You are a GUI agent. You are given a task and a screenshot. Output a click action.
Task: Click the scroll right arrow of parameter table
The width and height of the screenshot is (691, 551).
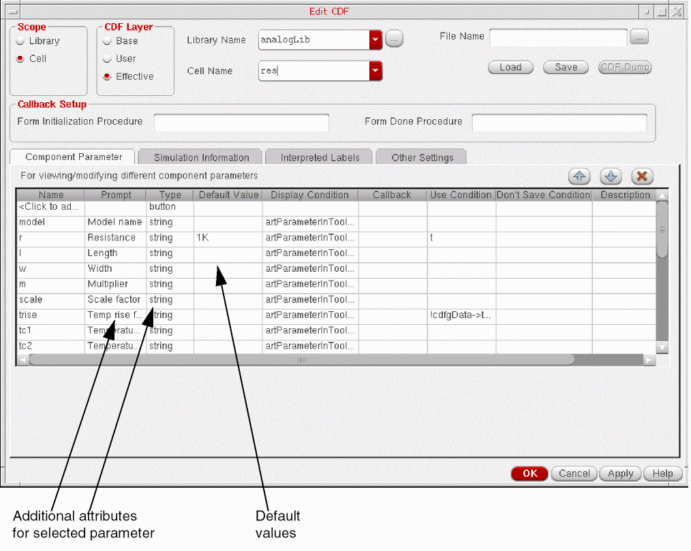649,360
